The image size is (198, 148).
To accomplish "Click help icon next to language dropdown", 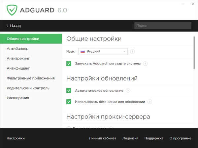I will coord(132,51).
